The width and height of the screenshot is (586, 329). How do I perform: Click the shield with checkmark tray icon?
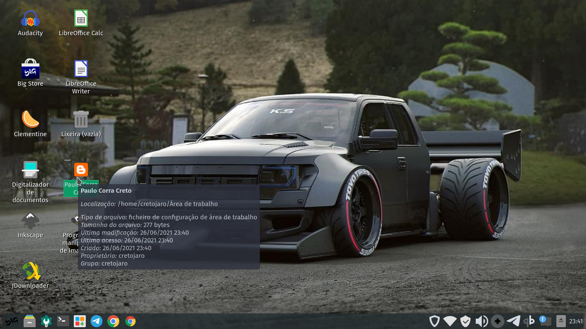(466, 321)
